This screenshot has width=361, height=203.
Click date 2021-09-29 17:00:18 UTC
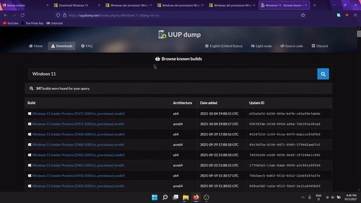219,145
